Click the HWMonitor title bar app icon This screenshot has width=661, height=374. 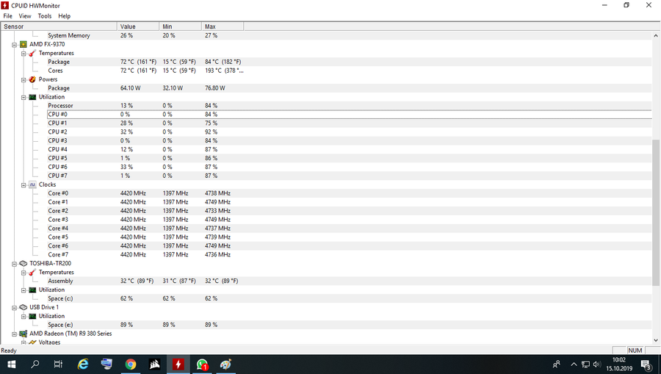click(5, 5)
